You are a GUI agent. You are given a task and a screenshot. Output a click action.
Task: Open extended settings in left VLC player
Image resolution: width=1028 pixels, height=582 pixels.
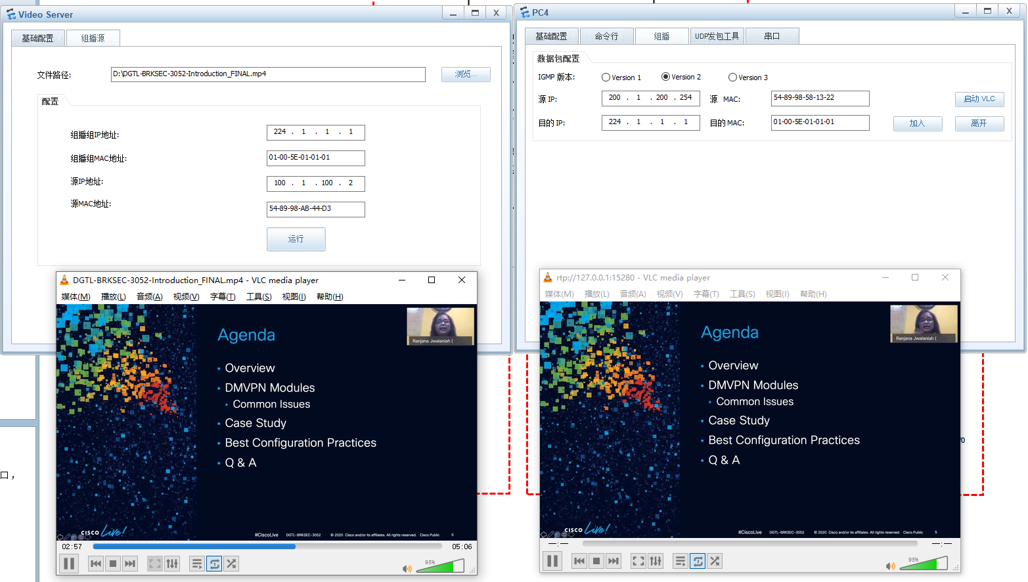[172, 564]
